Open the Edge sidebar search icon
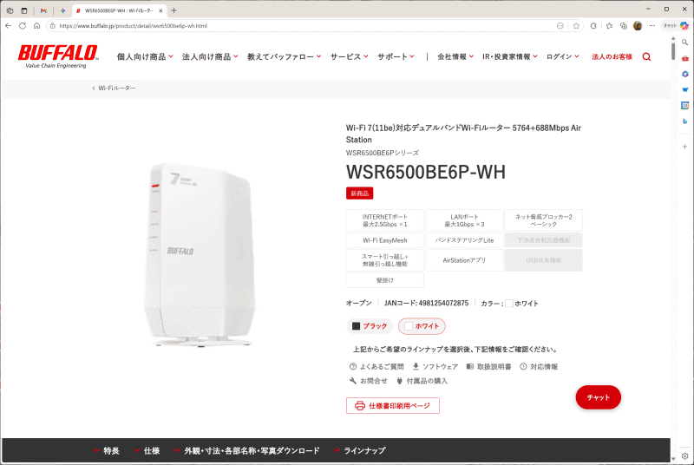 [x=684, y=43]
